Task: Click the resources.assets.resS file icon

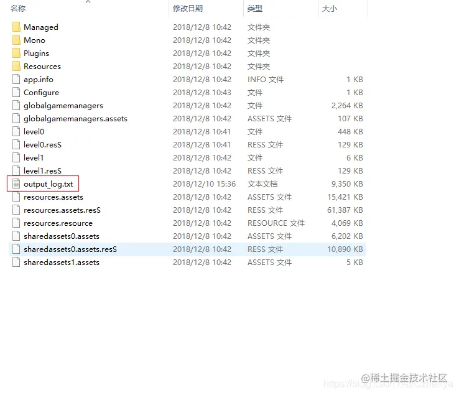Action: (x=16, y=210)
